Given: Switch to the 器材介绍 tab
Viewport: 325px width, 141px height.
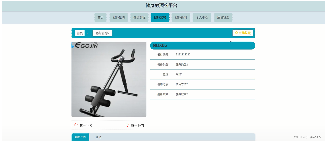Looking at the screenshot, I should (80, 137).
